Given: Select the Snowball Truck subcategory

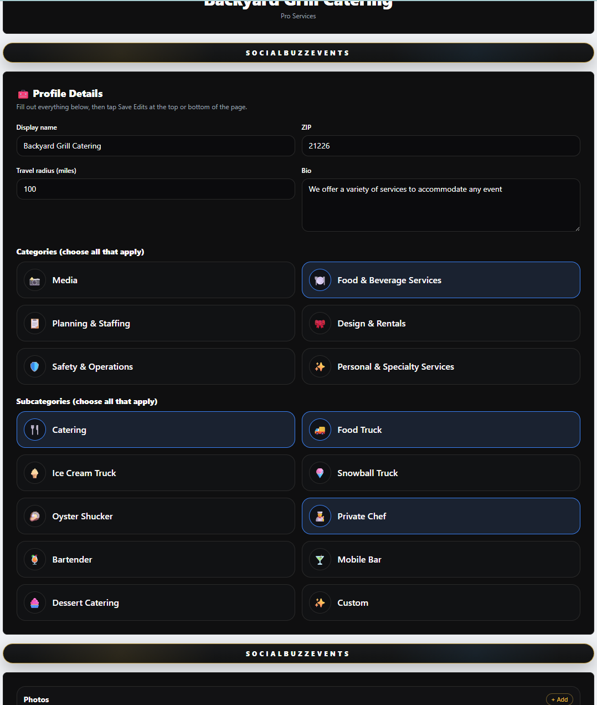Looking at the screenshot, I should pos(441,473).
